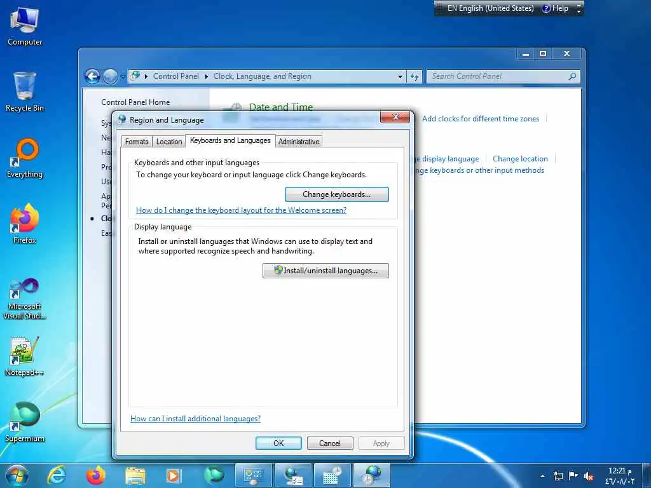The height and width of the screenshot is (488, 651).
Task: Switch to the Formats tab
Action: pos(137,142)
